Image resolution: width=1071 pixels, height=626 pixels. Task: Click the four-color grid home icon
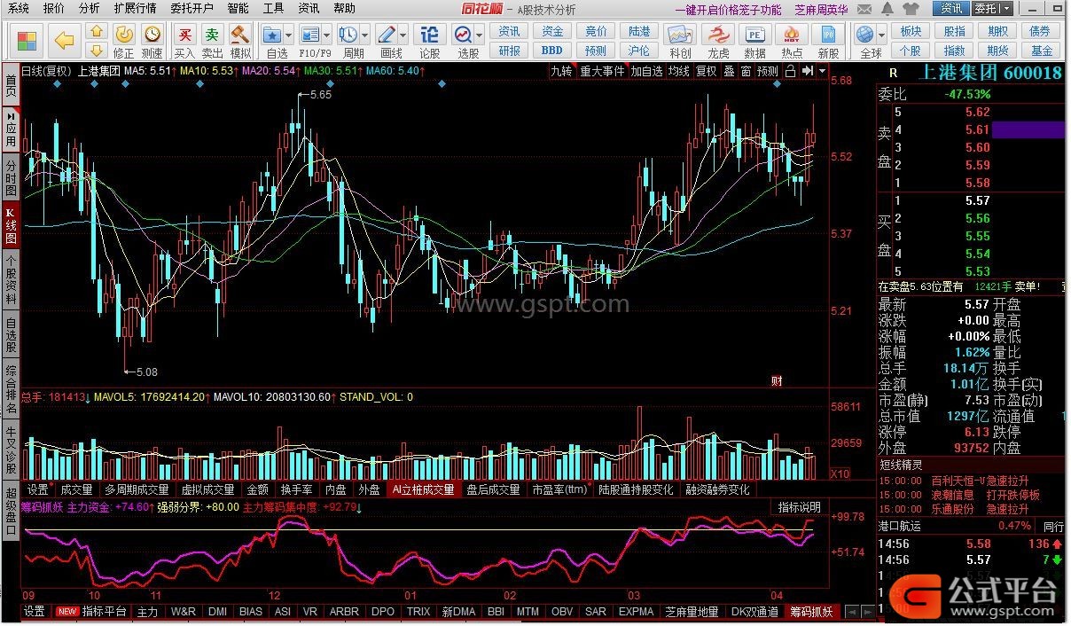tap(27, 40)
